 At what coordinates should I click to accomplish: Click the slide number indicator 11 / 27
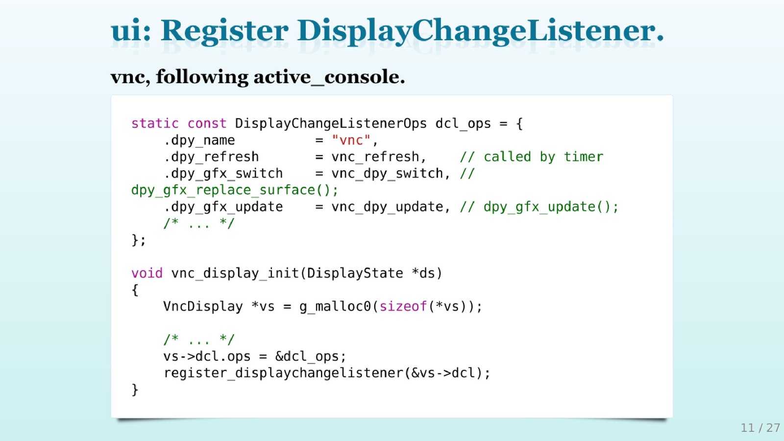pos(760,428)
